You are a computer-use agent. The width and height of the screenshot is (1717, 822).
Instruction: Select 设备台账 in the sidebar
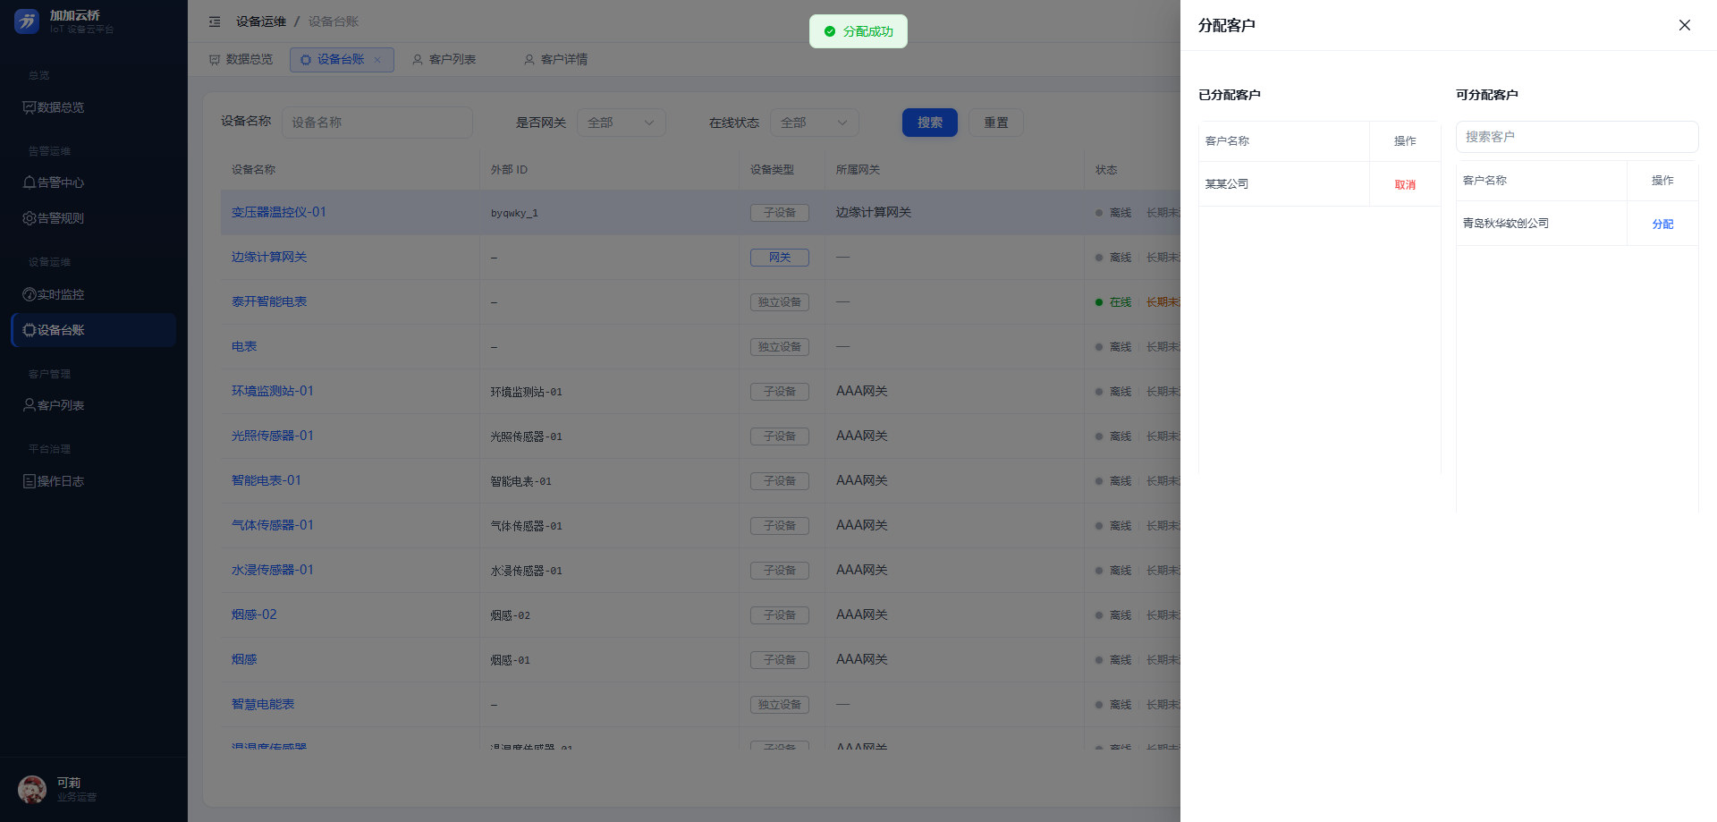94,330
